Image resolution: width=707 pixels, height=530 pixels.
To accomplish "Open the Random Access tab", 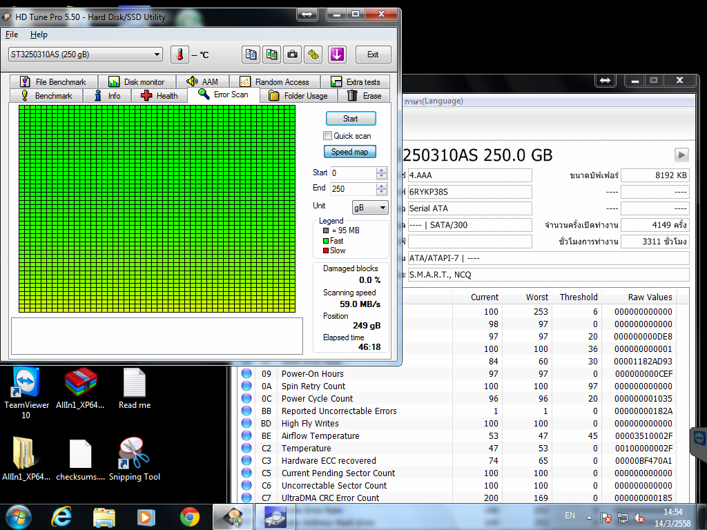I will point(275,81).
